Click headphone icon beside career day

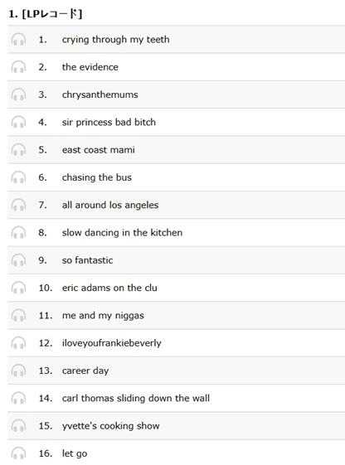click(x=18, y=371)
